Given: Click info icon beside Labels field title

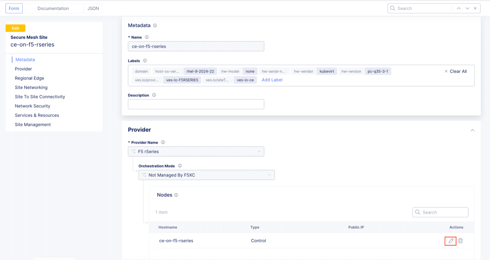Looking at the screenshot, I should (x=145, y=61).
